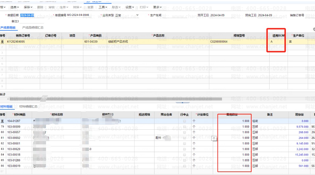
Task: Expand the 保存 dropdown menu
Action: [x=28, y=7]
